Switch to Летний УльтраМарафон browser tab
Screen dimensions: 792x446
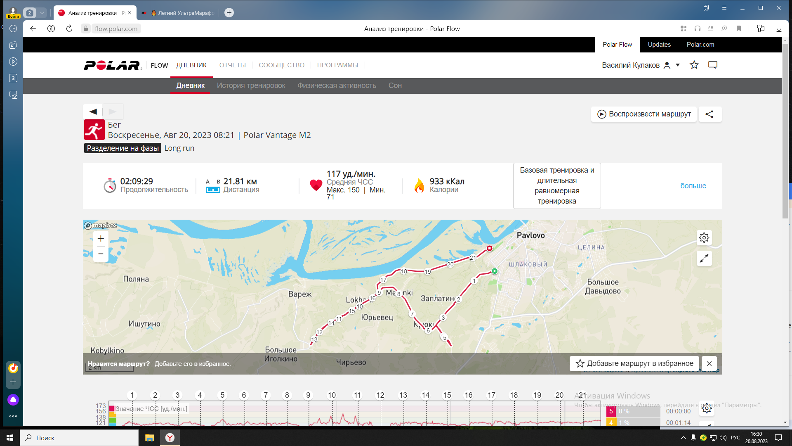coord(178,13)
